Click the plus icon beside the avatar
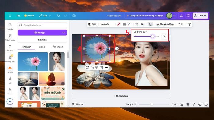 coord(174,16)
